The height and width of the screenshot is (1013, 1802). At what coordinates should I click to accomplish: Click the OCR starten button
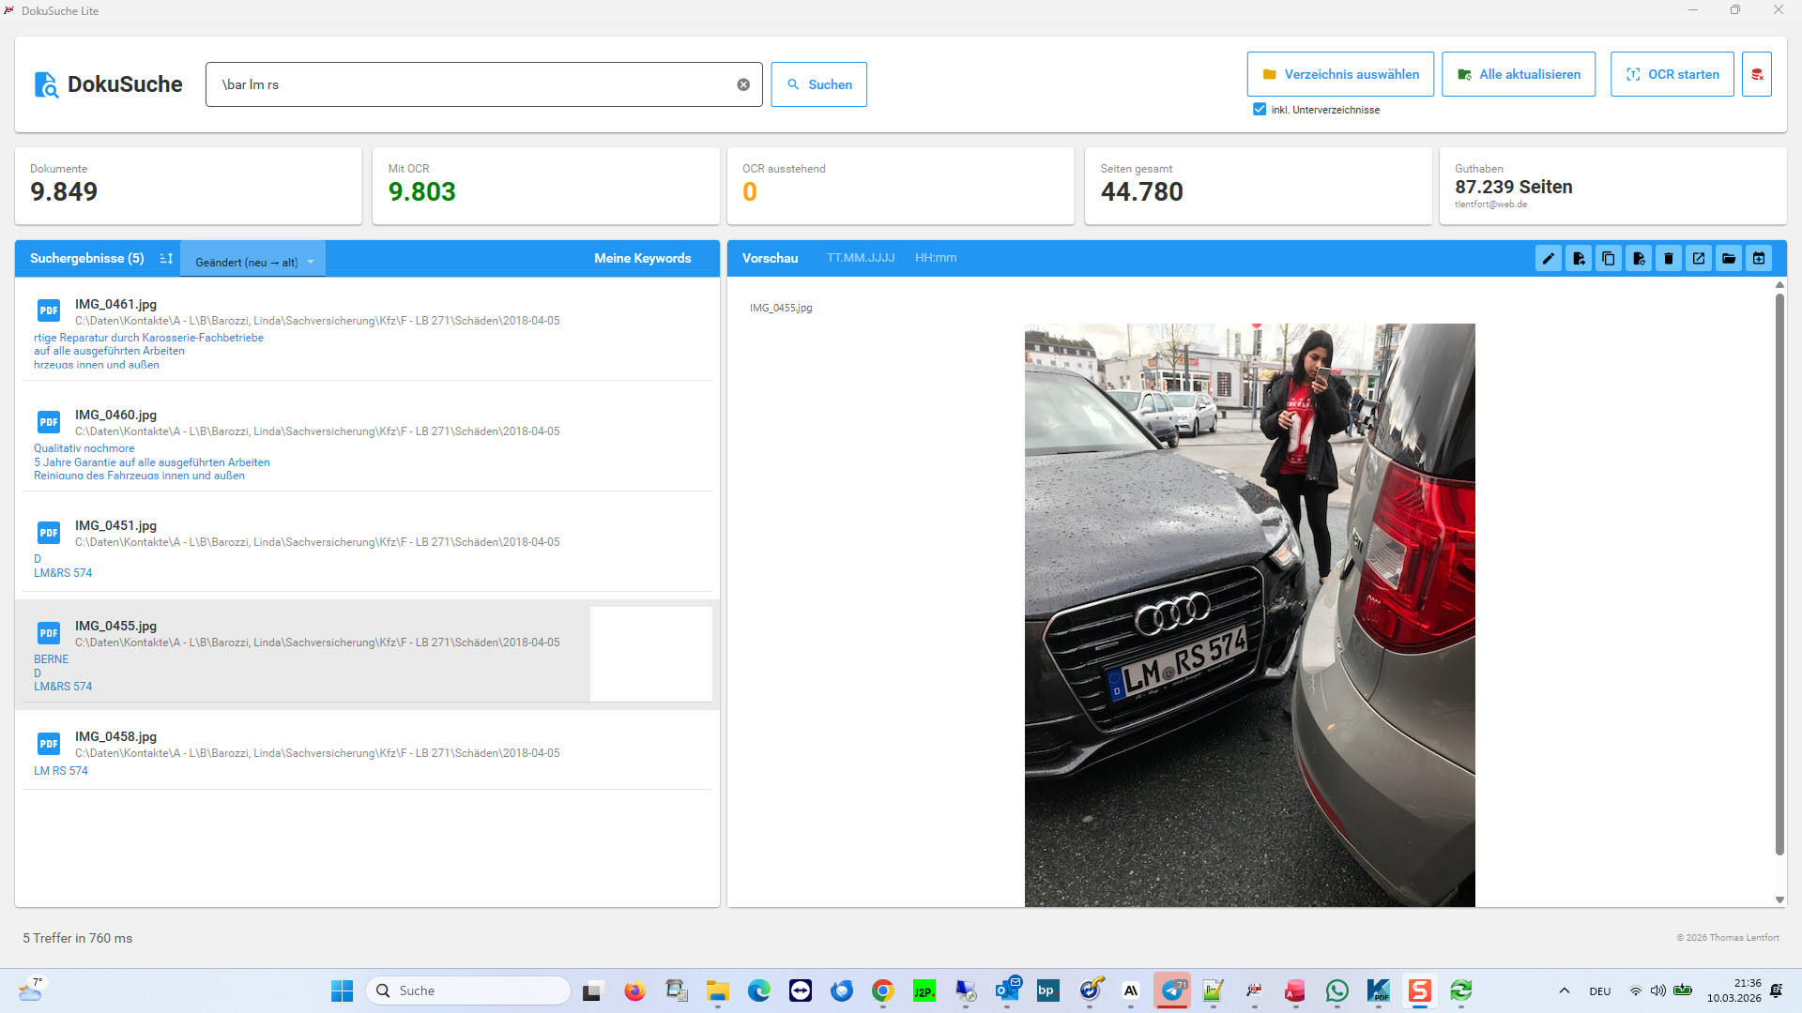pyautogui.click(x=1672, y=74)
